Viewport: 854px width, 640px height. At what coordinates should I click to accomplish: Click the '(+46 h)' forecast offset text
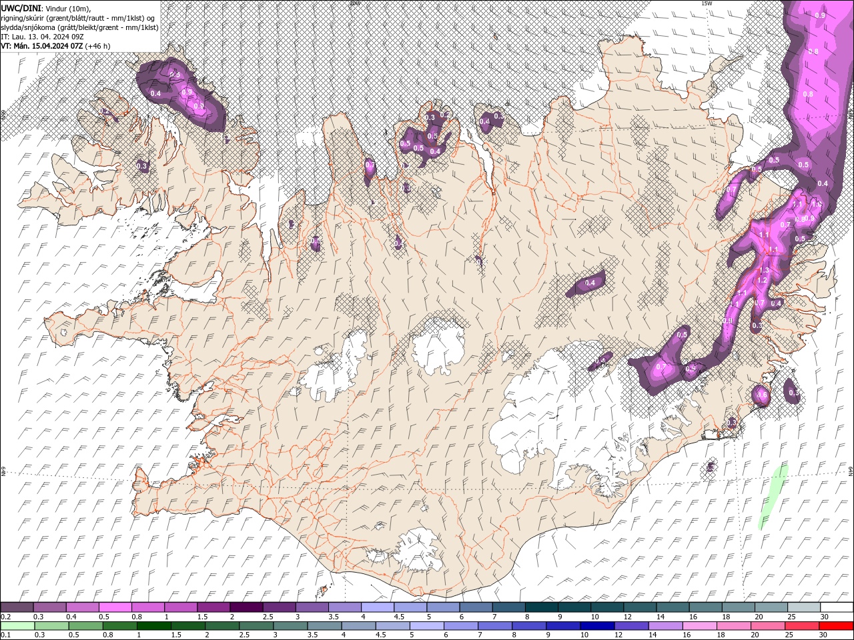(x=97, y=46)
